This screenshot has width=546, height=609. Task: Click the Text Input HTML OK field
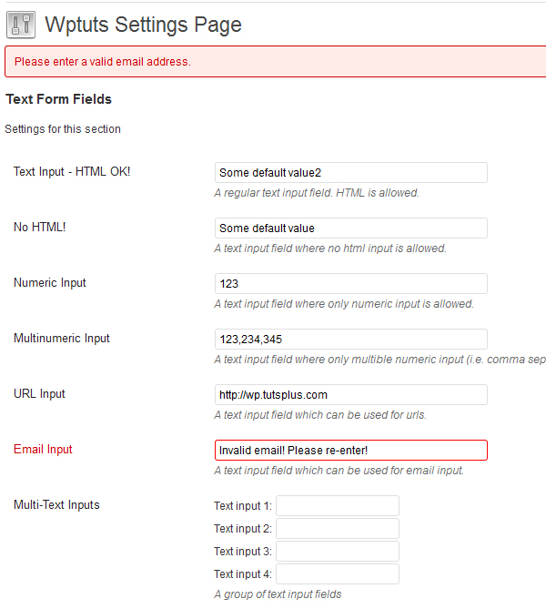tap(350, 172)
